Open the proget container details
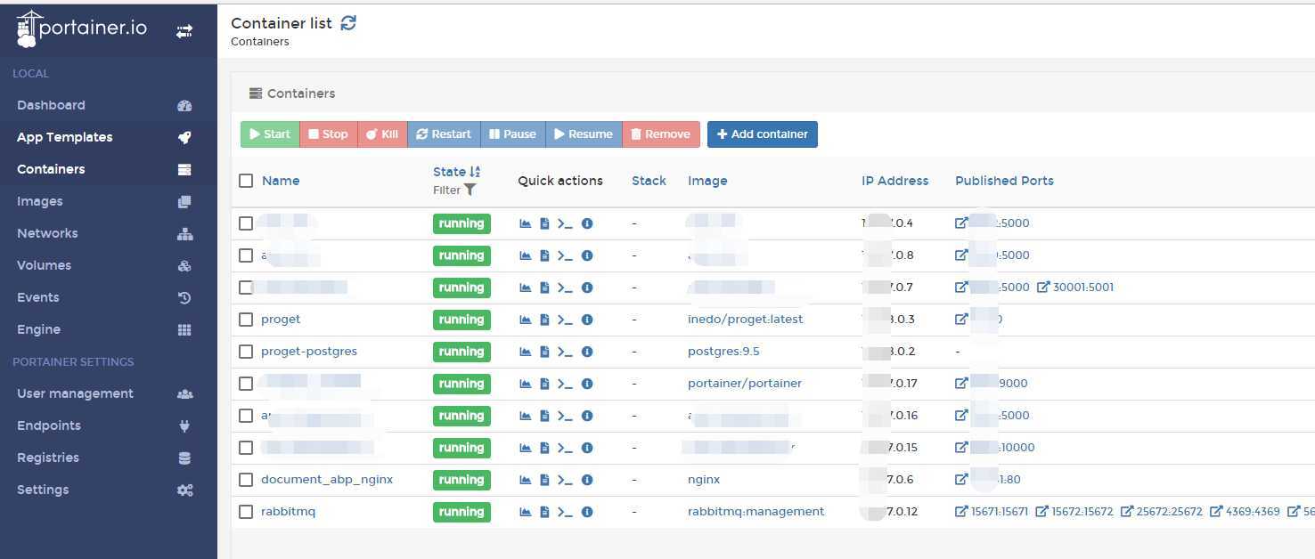The image size is (1315, 559). 281,320
